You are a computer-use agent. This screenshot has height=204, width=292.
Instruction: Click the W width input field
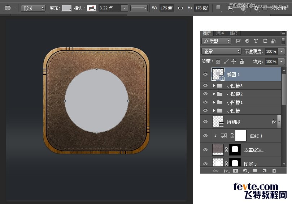[167, 8]
